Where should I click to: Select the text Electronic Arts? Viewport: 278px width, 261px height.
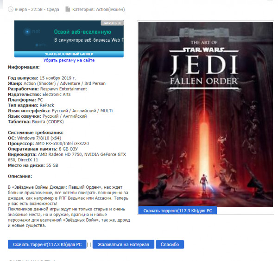click(x=57, y=95)
